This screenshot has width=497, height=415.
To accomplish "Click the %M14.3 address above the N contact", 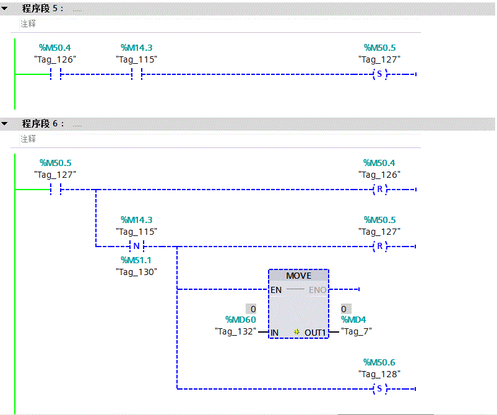I will [137, 220].
